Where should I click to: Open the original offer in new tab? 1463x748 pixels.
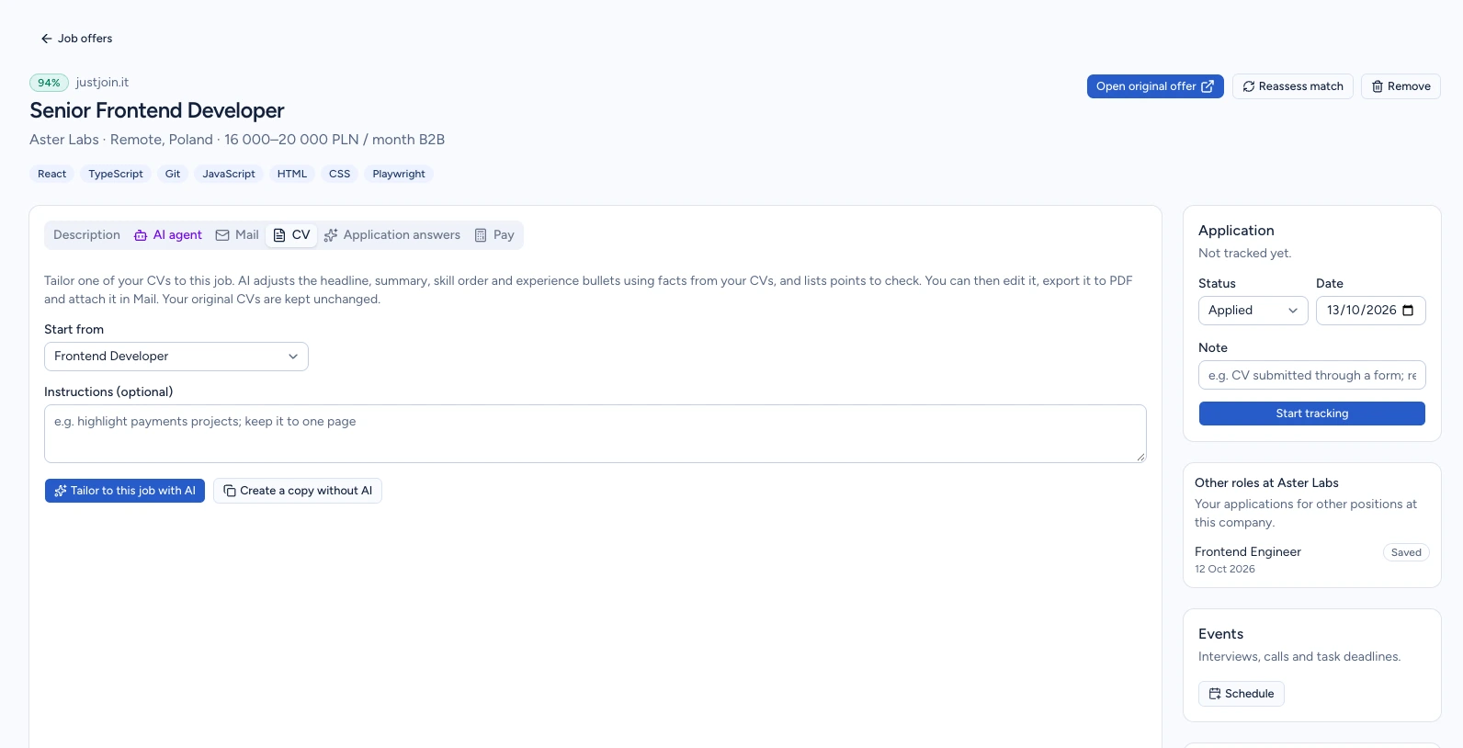coord(1155,86)
